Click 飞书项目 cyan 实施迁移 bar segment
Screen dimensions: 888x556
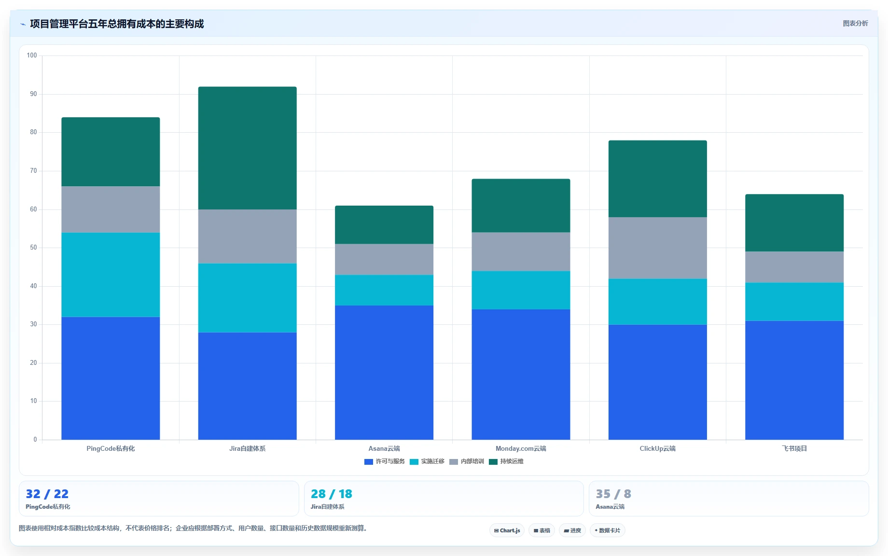[794, 302]
